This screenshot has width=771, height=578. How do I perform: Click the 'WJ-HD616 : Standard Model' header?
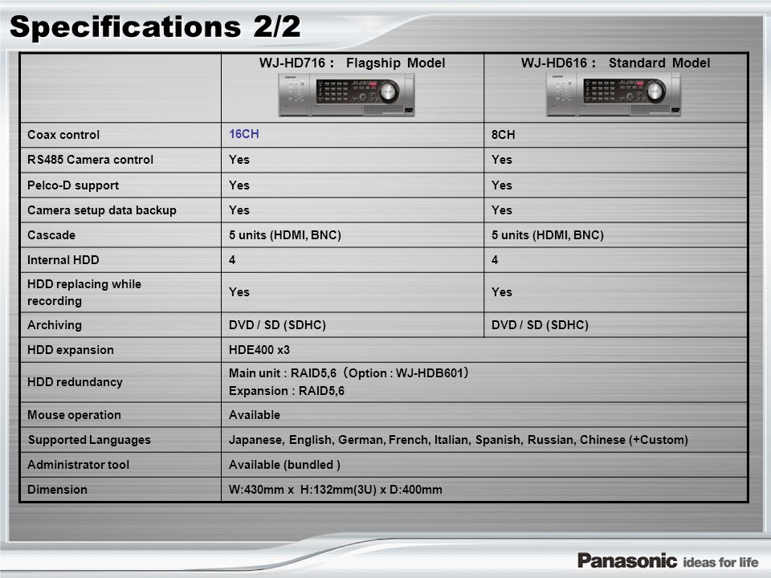pos(615,63)
